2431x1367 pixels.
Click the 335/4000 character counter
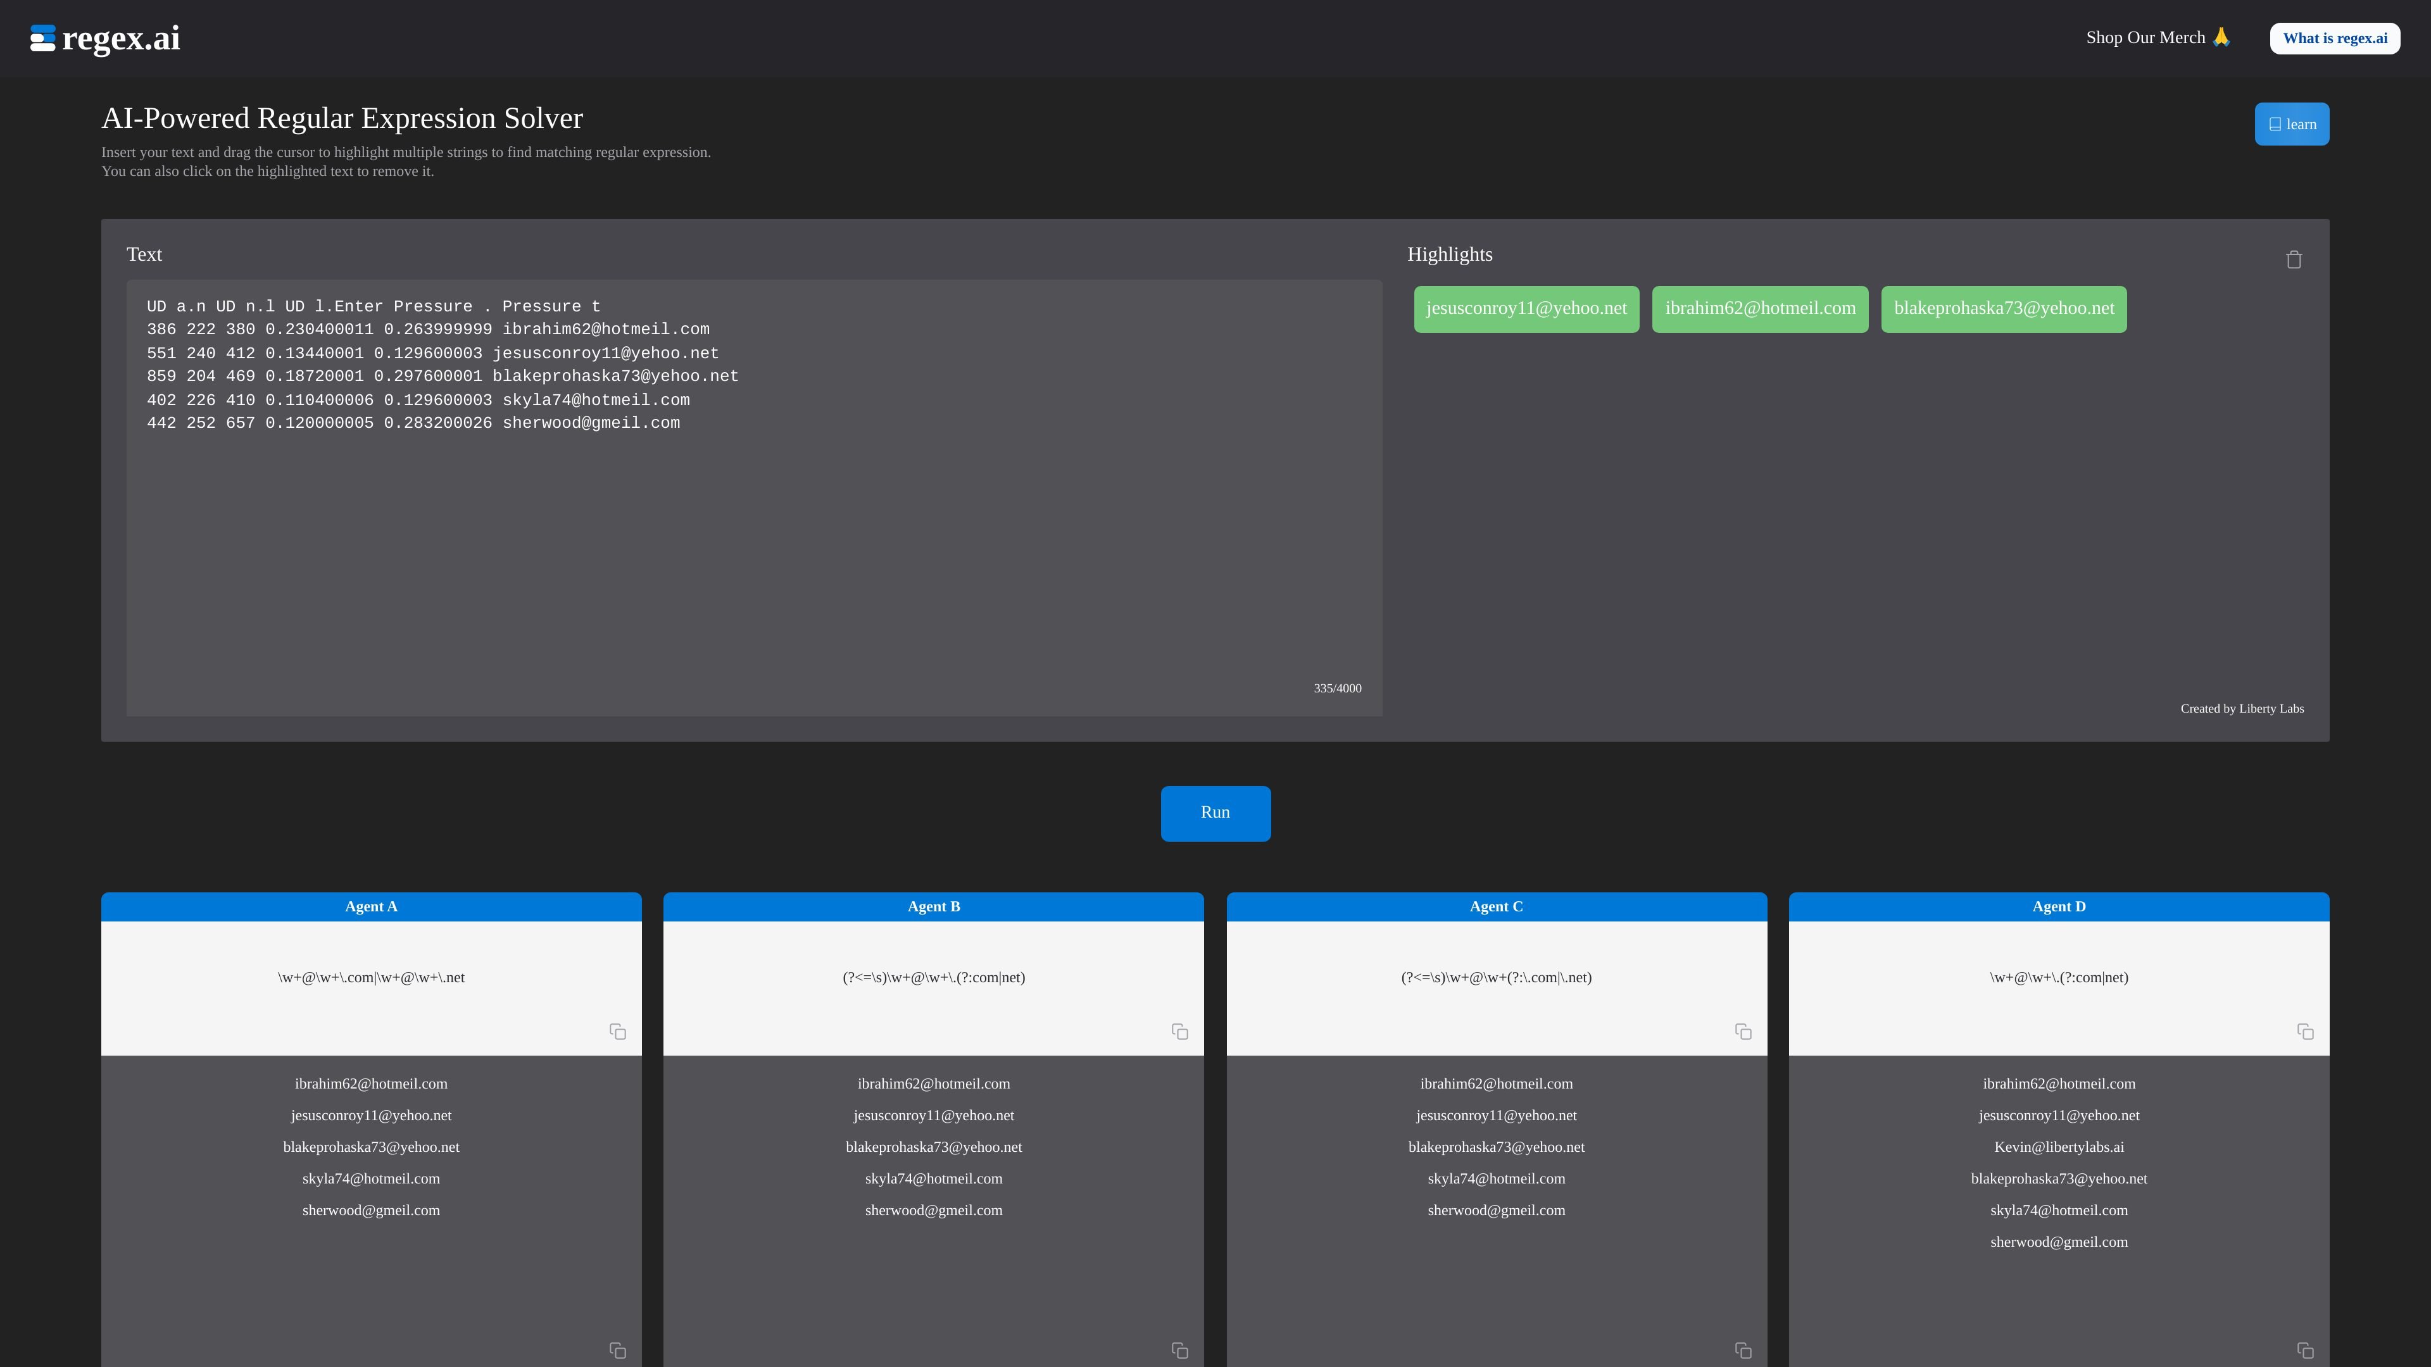tap(1337, 689)
